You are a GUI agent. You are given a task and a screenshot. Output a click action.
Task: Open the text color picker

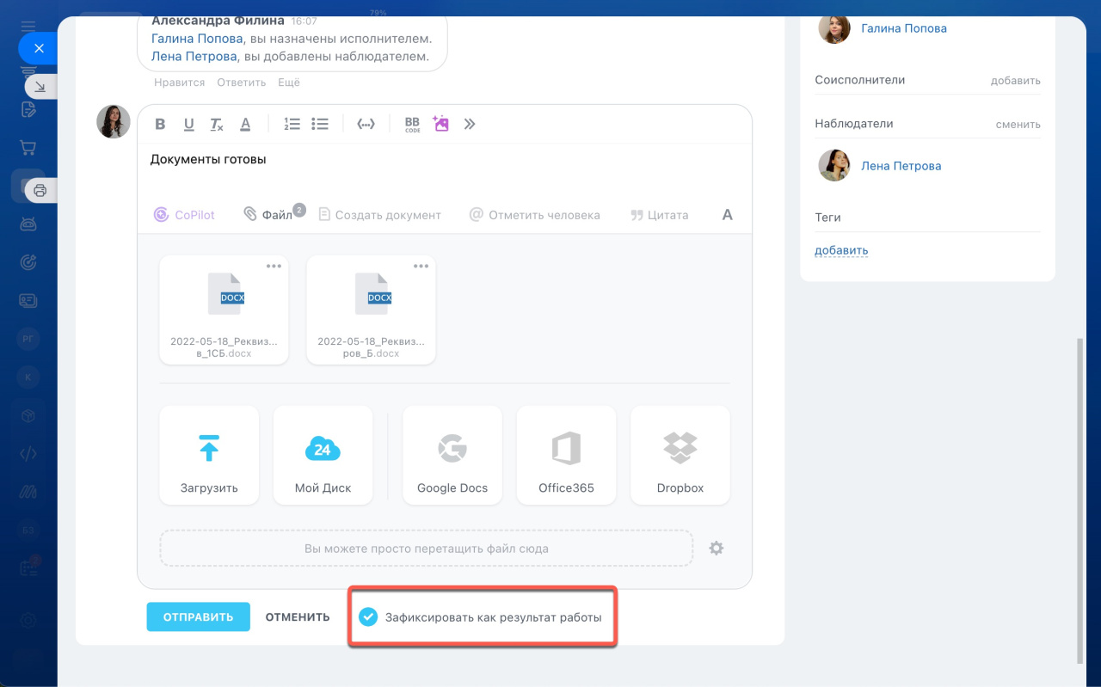(x=245, y=124)
